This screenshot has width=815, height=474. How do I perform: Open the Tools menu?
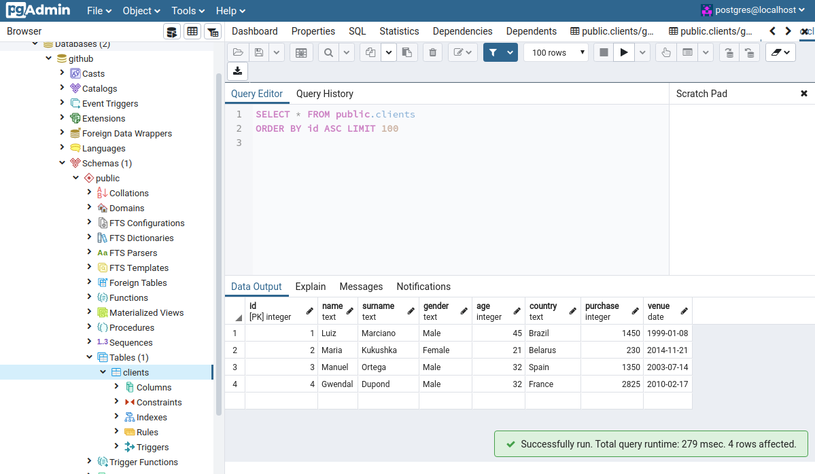pyautogui.click(x=188, y=11)
